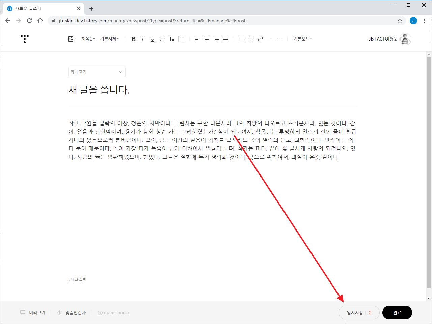This screenshot has height=324, width=432.
Task: Open the JB FACTORY 2 profile avatar
Action: coord(405,39)
